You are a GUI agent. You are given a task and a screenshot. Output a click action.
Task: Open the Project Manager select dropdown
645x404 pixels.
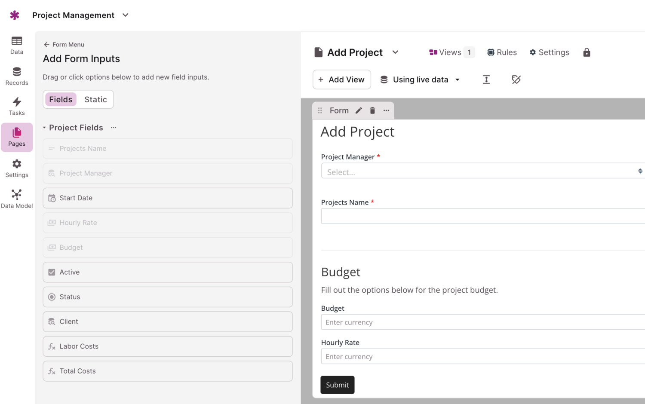click(482, 171)
